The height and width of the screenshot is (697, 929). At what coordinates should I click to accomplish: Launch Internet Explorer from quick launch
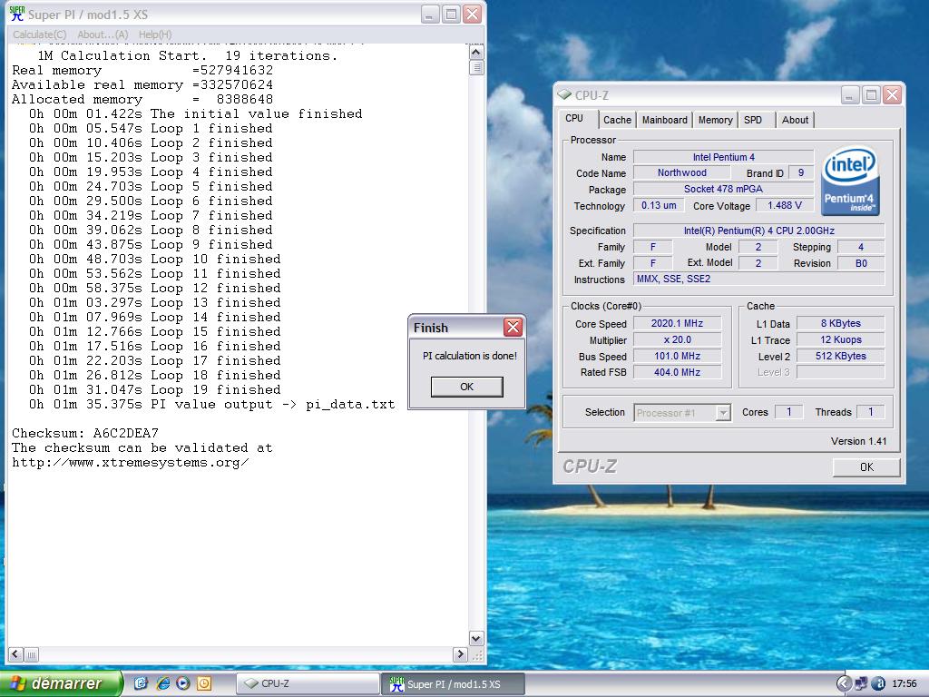[x=162, y=683]
